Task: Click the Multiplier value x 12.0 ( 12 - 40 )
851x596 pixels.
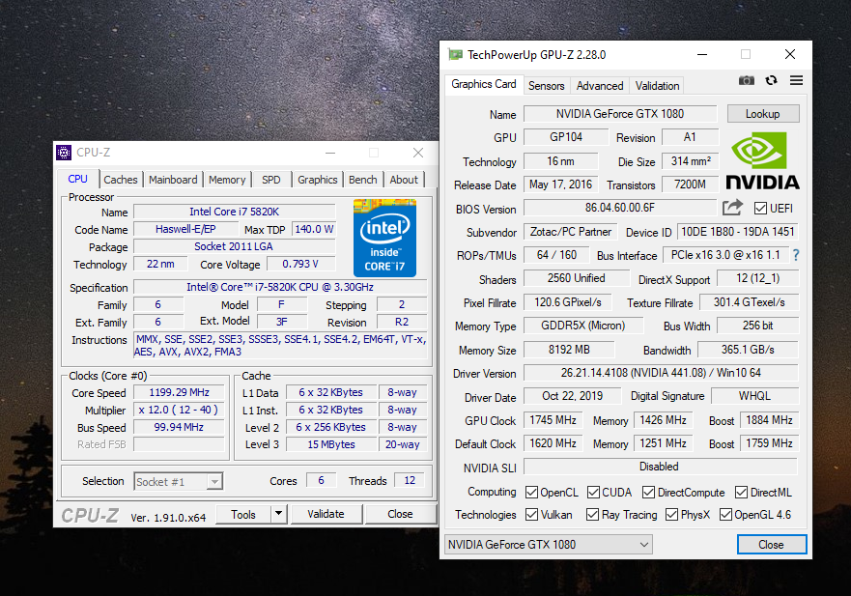Action: (x=179, y=410)
